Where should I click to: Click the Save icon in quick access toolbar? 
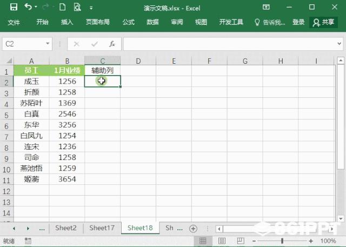[x=14, y=8]
